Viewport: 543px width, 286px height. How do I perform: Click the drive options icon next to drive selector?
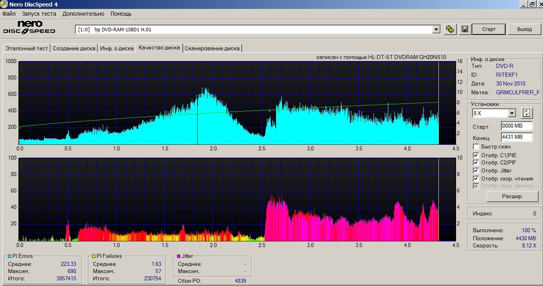click(450, 29)
